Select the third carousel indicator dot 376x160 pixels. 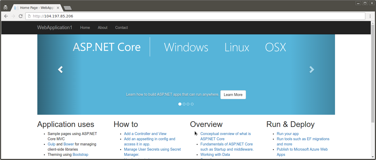[x=188, y=104]
